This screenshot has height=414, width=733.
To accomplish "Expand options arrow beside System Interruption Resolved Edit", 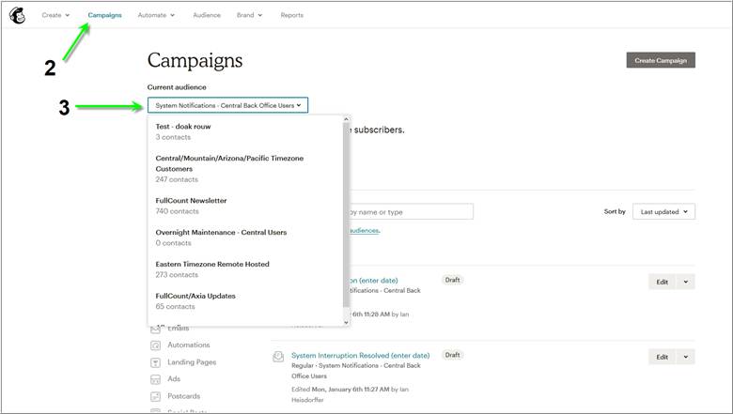I will pyautogui.click(x=686, y=357).
